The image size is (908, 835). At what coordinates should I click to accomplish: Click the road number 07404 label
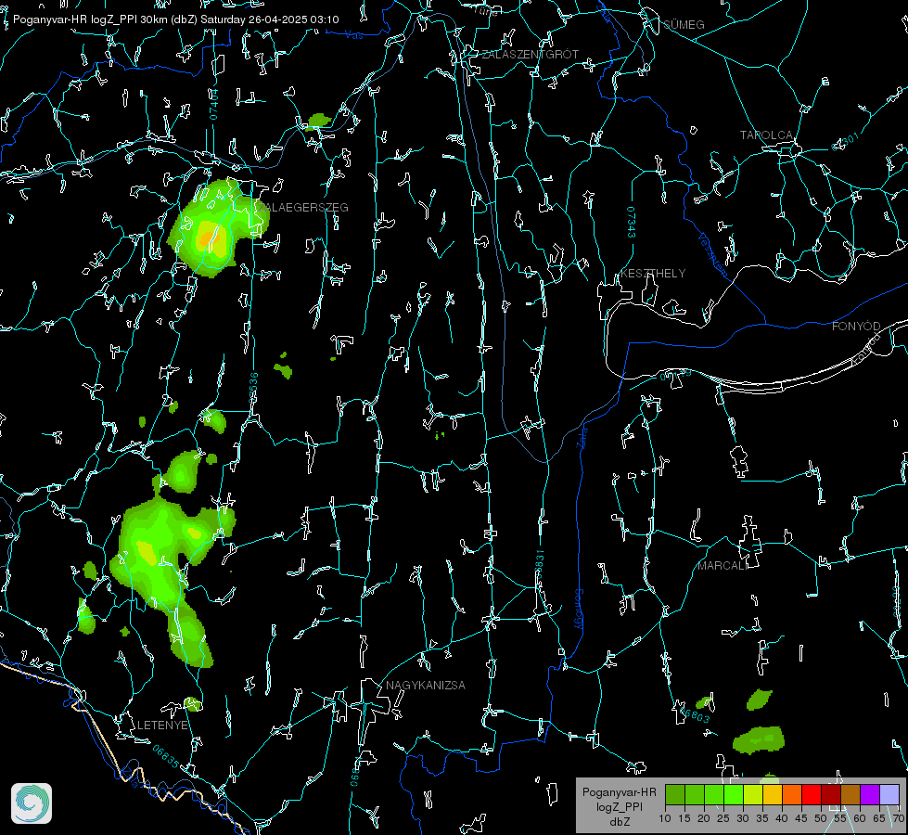[213, 104]
